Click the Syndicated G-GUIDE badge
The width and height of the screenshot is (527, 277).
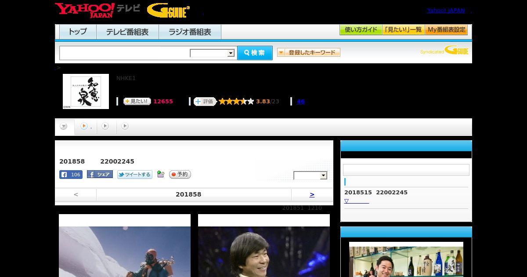click(x=444, y=50)
